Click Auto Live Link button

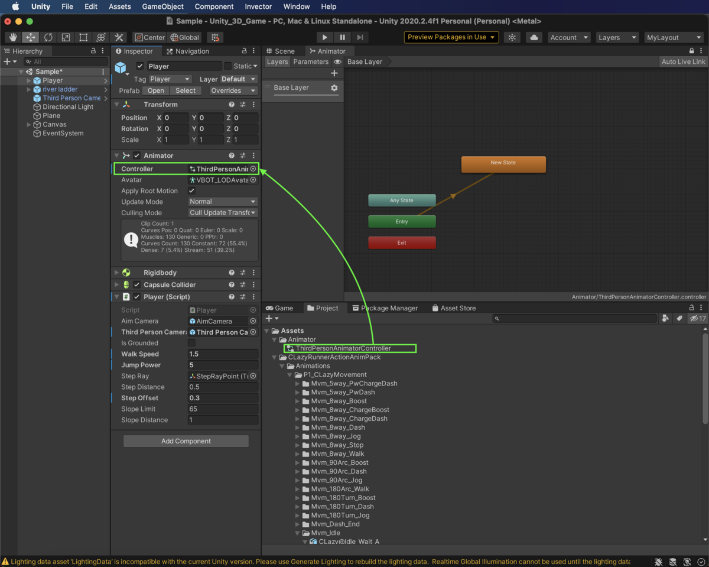[684, 61]
